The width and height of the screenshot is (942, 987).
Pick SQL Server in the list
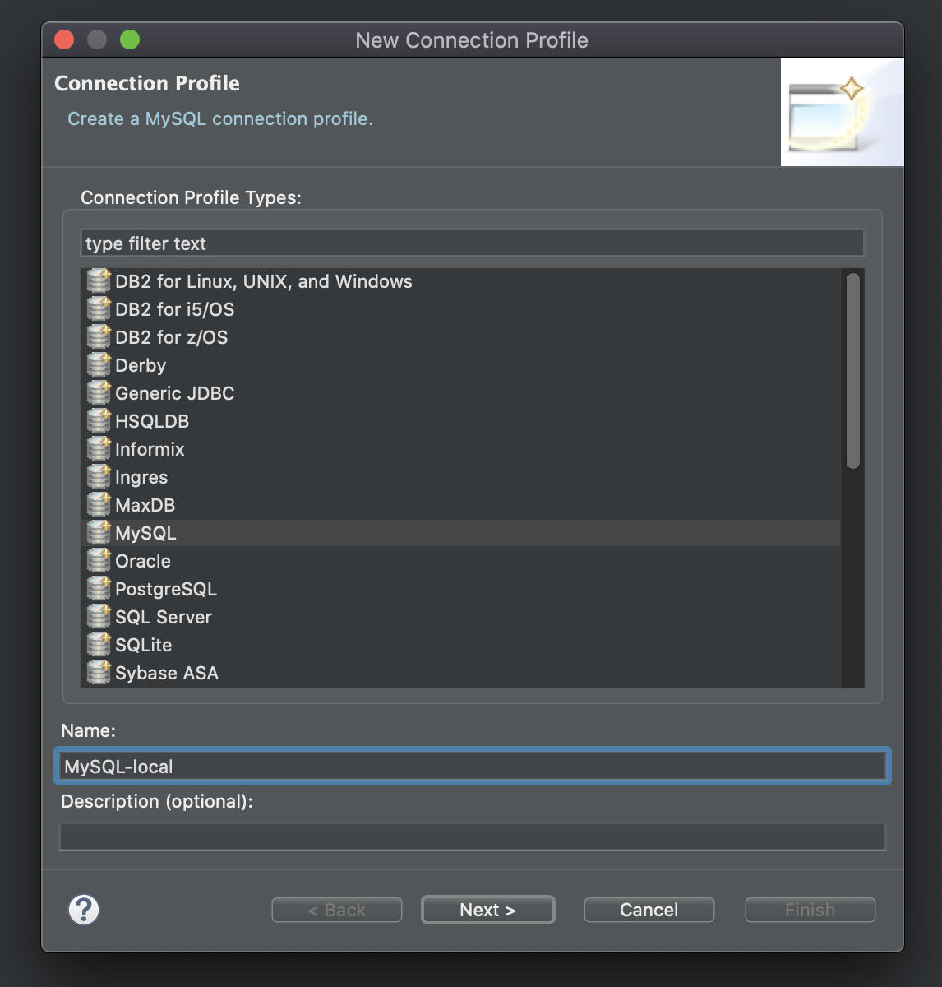click(x=461, y=617)
